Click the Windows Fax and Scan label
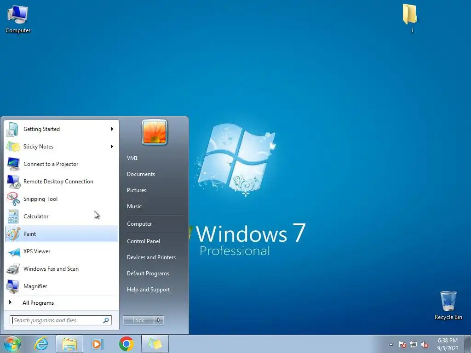The image size is (471, 353). tap(51, 269)
